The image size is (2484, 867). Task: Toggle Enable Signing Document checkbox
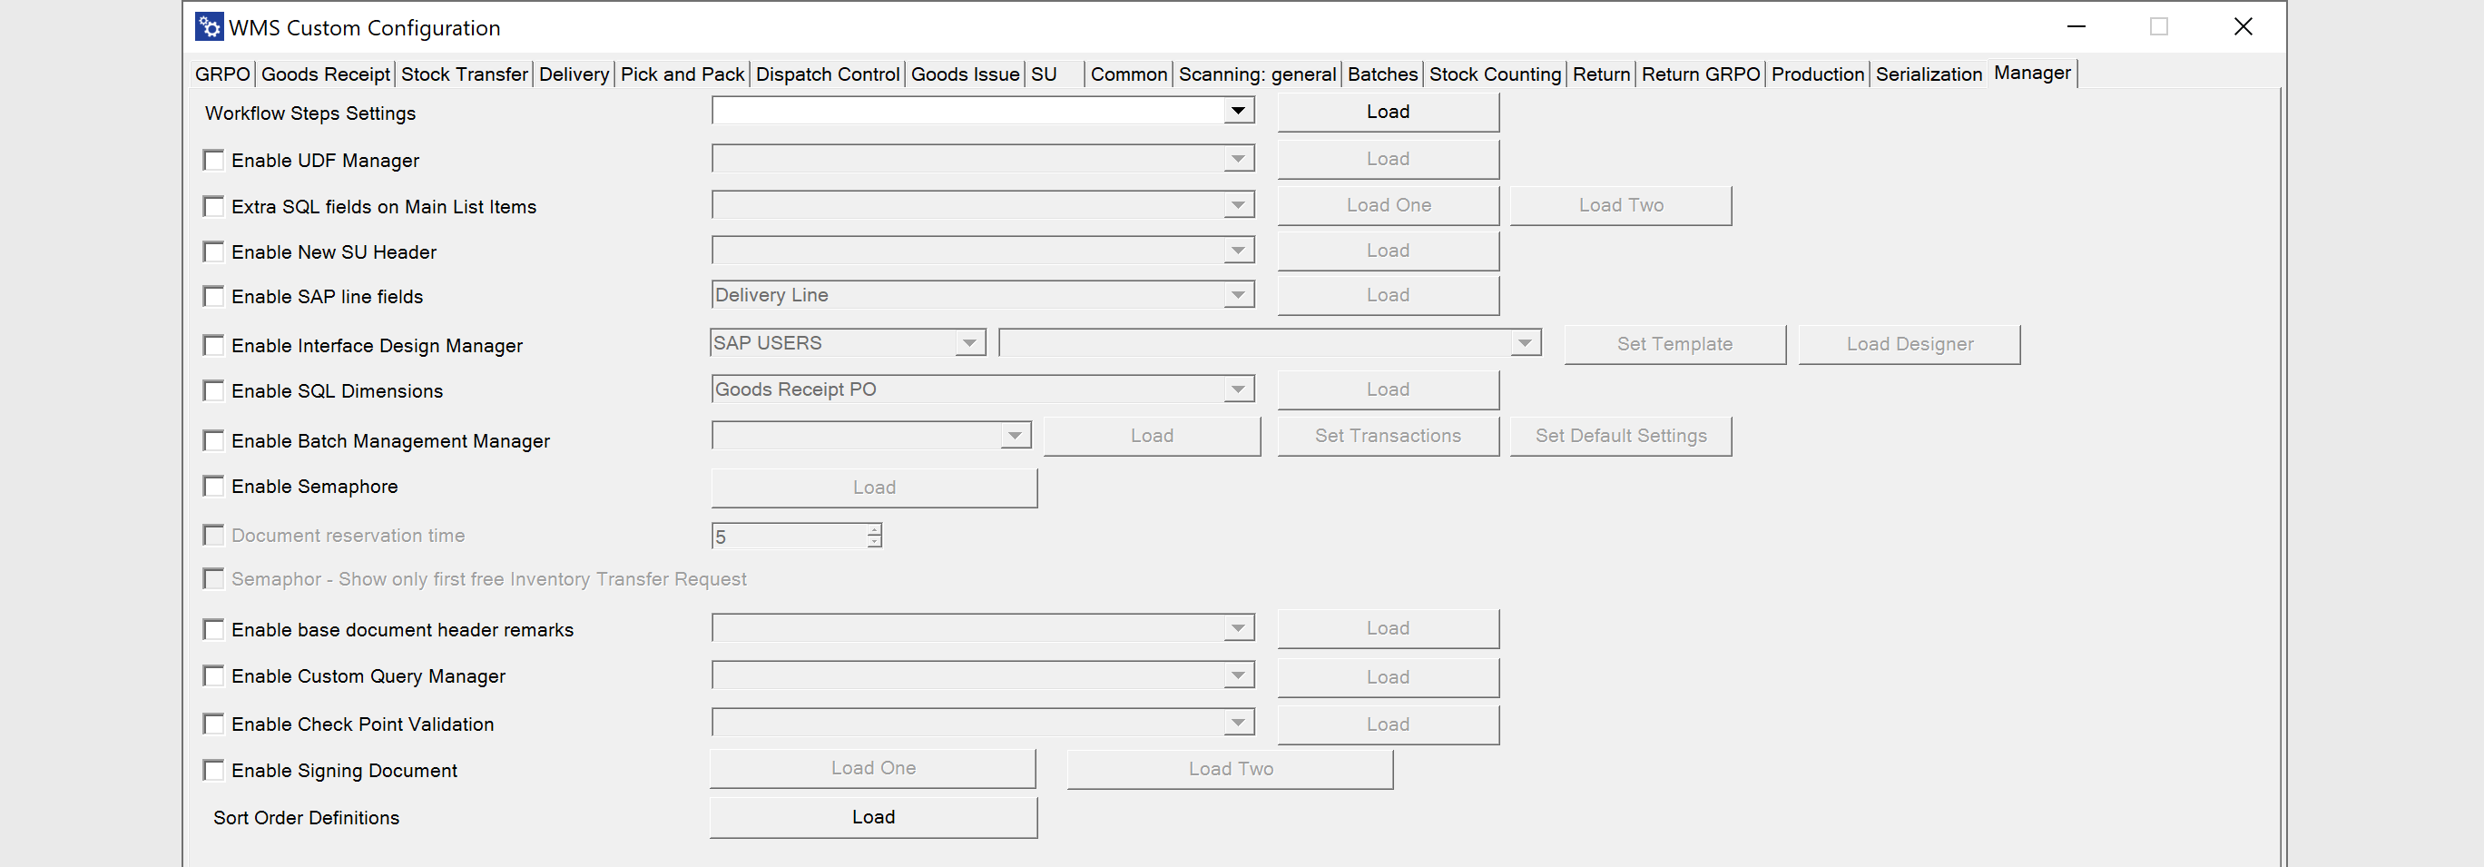214,770
